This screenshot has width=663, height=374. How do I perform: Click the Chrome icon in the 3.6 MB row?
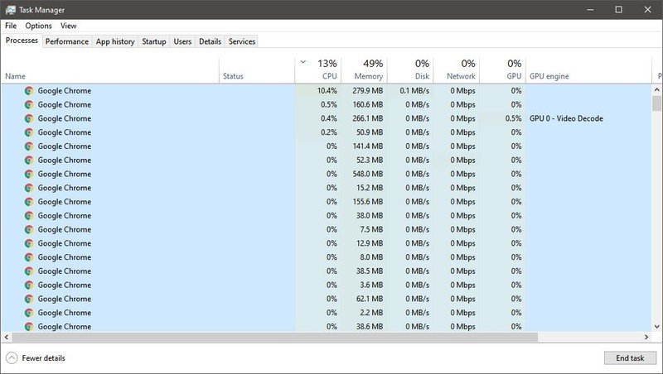click(29, 285)
